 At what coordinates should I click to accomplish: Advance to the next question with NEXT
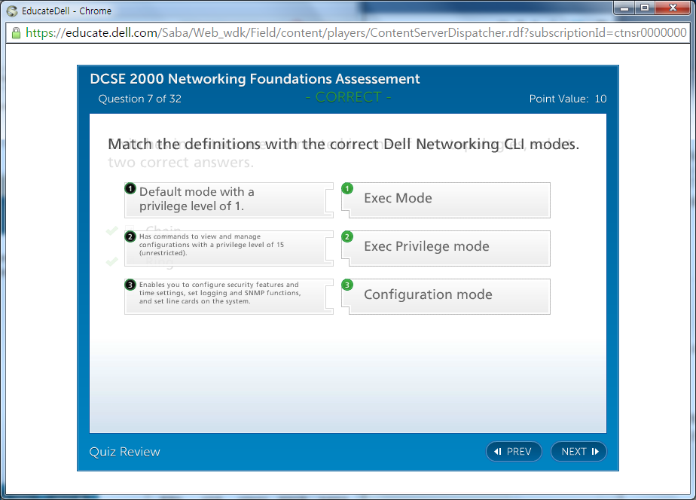(578, 451)
